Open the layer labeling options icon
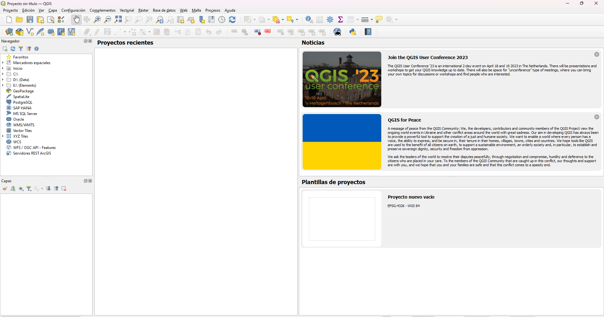 [234, 32]
